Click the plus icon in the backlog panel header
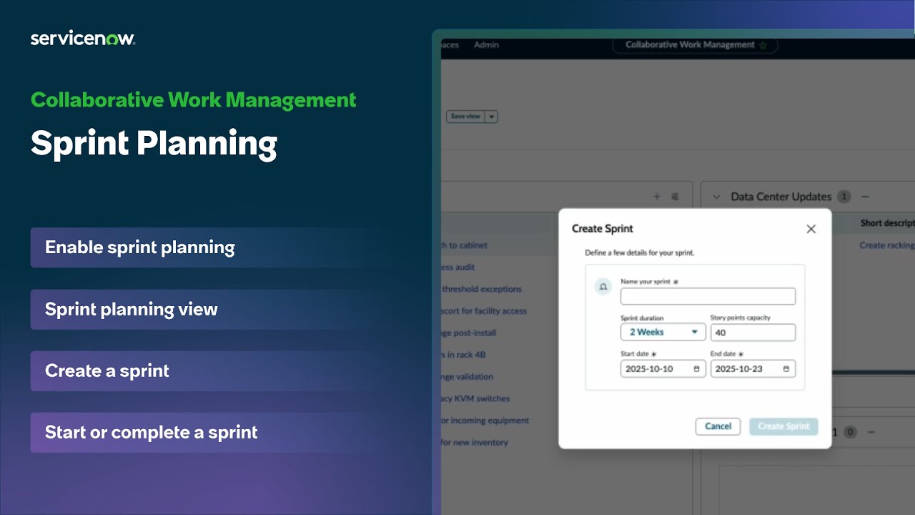Screen dimensions: 915x515 [x=657, y=197]
